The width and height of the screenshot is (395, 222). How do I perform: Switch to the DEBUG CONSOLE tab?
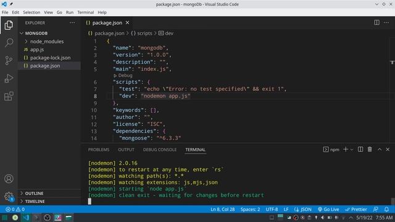[160, 149]
